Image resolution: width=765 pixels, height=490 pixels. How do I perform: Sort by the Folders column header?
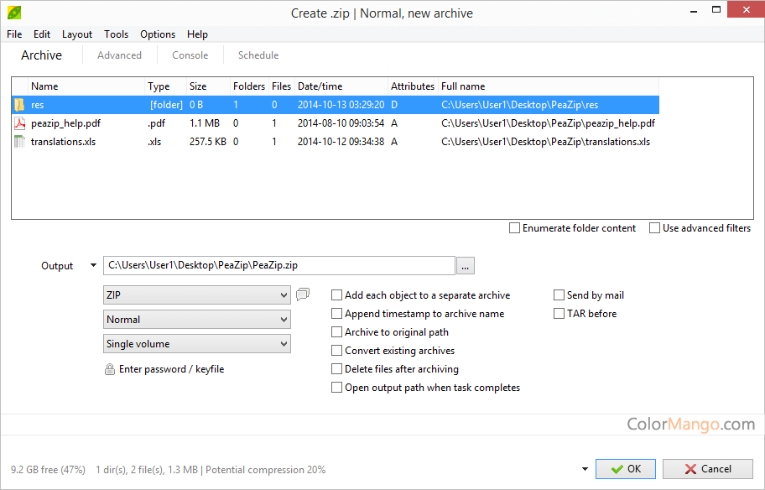(249, 86)
